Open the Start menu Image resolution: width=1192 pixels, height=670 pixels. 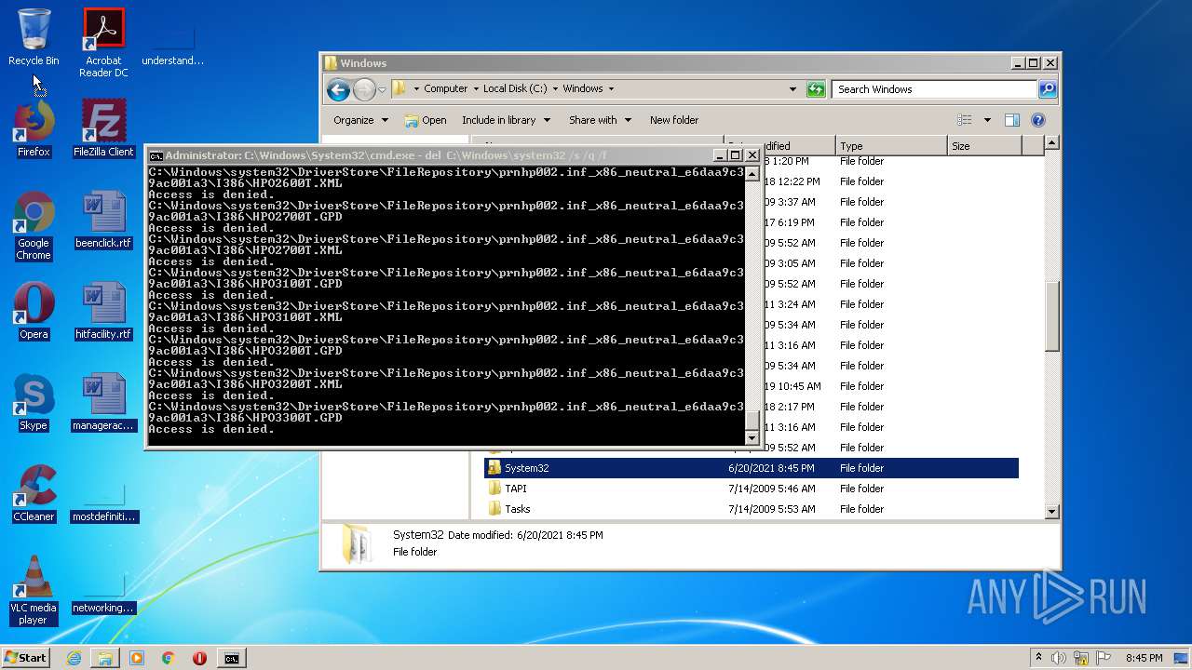(x=26, y=658)
